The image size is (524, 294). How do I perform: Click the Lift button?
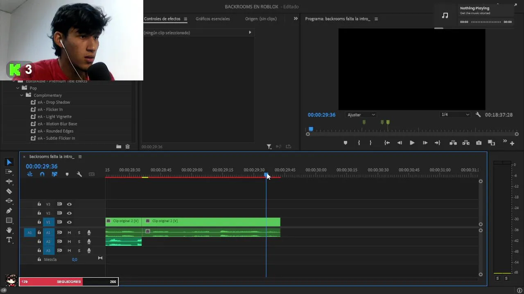tap(453, 143)
